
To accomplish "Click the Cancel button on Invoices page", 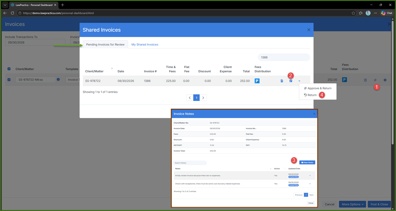I will 329,204.
